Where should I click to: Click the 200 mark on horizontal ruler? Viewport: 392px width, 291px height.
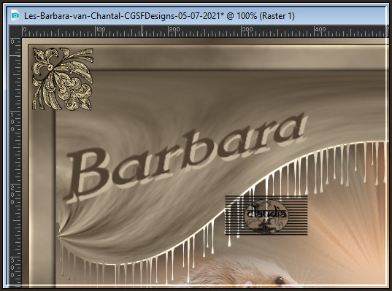coord(174,29)
